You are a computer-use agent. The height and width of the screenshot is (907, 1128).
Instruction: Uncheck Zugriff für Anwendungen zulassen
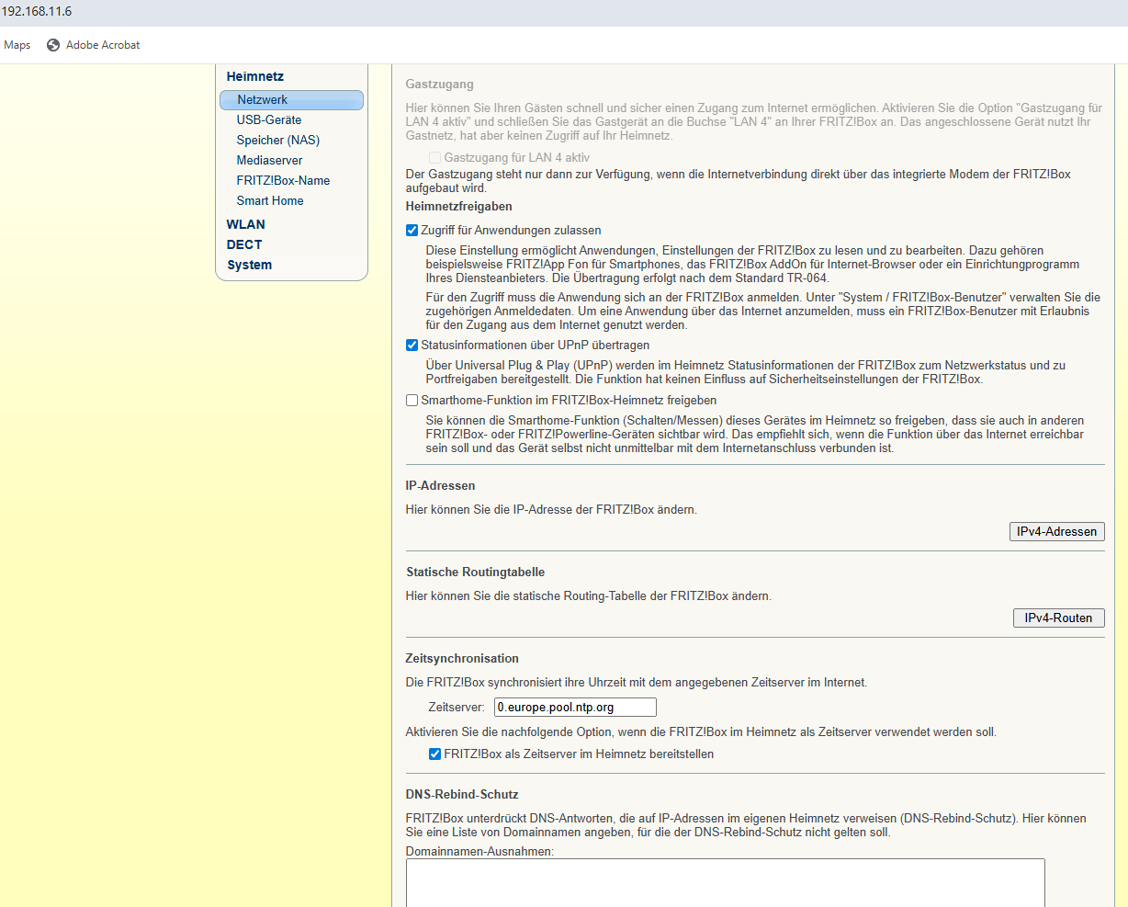(x=412, y=231)
